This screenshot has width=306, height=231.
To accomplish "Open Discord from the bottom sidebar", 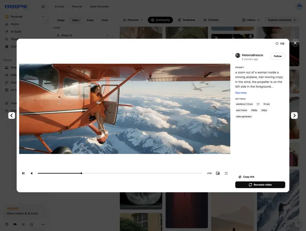I will [x=15, y=224].
